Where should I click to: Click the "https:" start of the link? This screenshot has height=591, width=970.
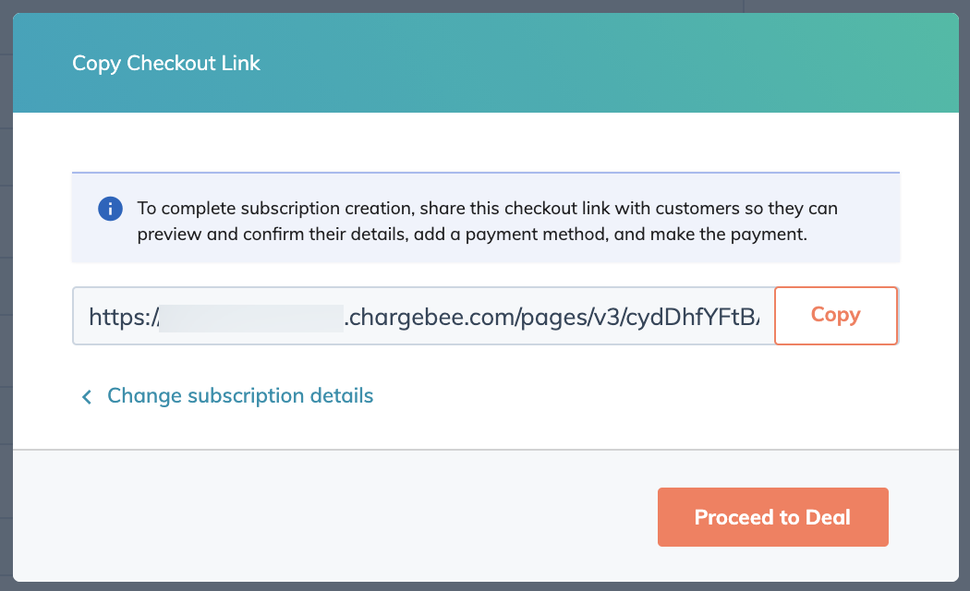click(x=120, y=316)
